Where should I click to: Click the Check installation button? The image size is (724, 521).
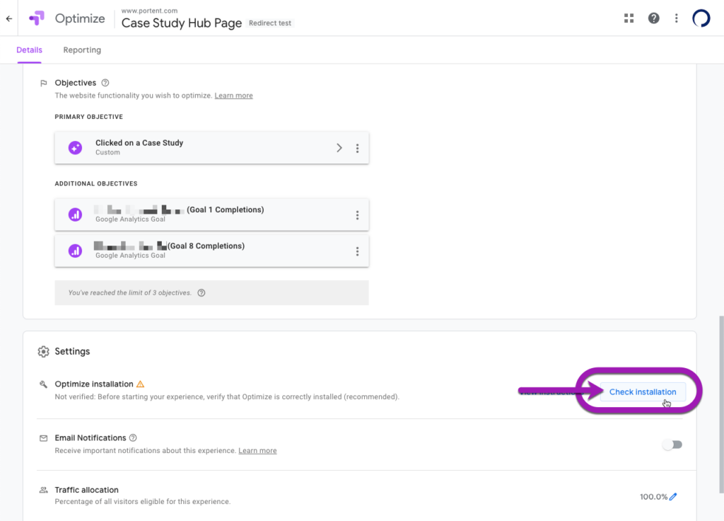click(643, 391)
